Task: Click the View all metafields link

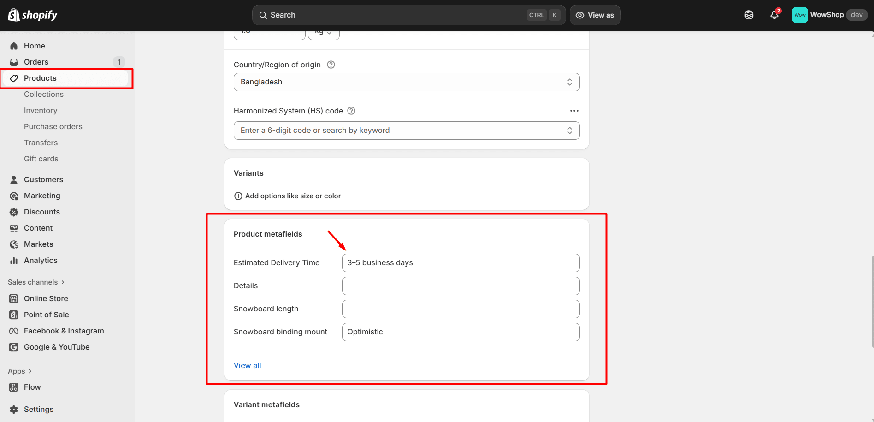Action: pos(247,365)
